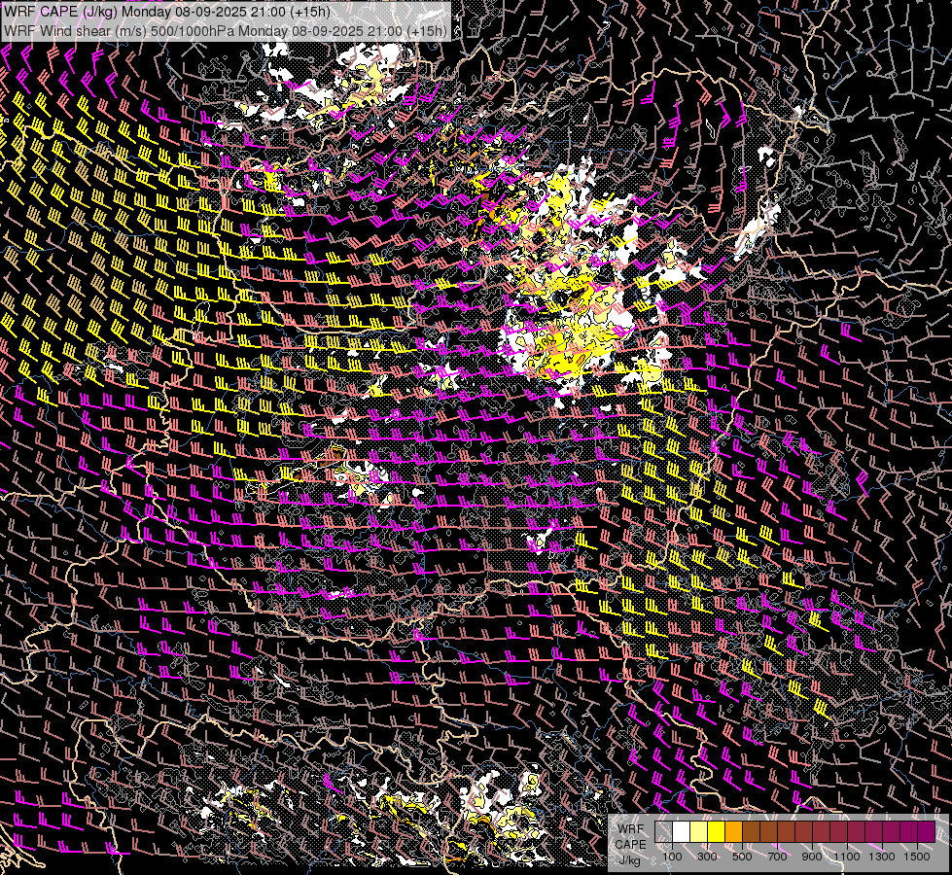Click the legend value 300
The image size is (952, 875).
click(707, 857)
